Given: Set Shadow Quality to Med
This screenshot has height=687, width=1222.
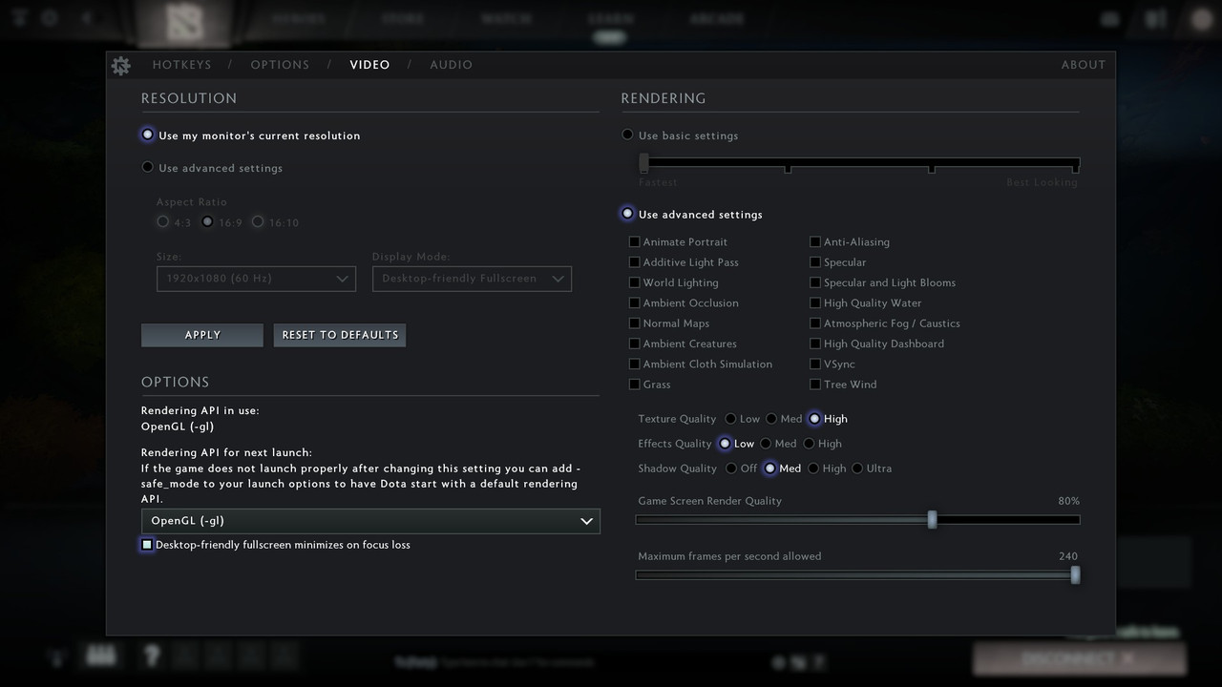Looking at the screenshot, I should click(x=783, y=468).
